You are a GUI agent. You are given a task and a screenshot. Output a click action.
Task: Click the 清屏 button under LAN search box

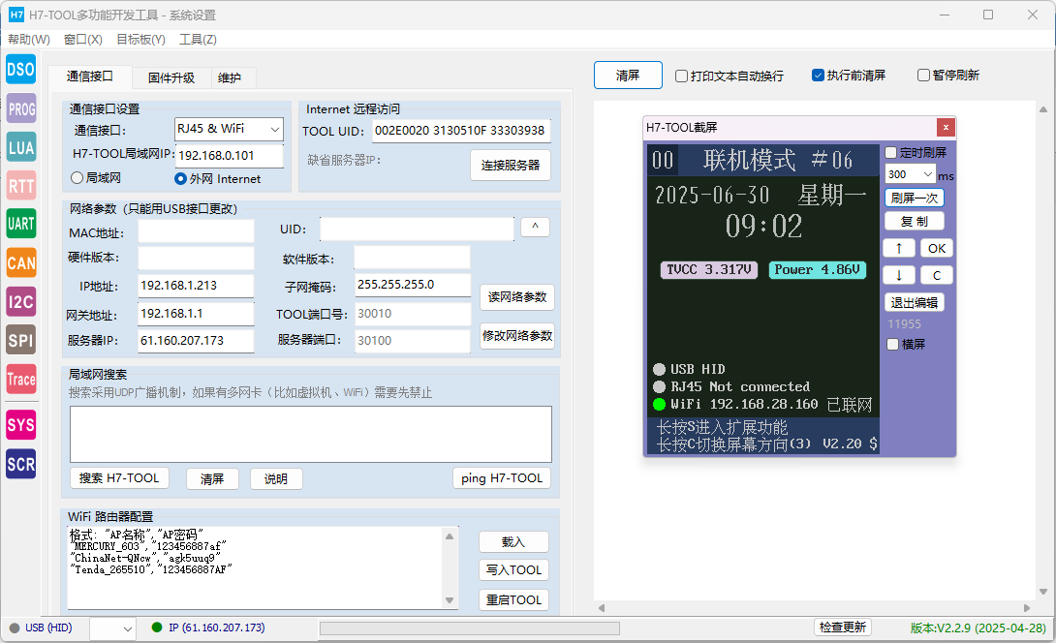[212, 478]
